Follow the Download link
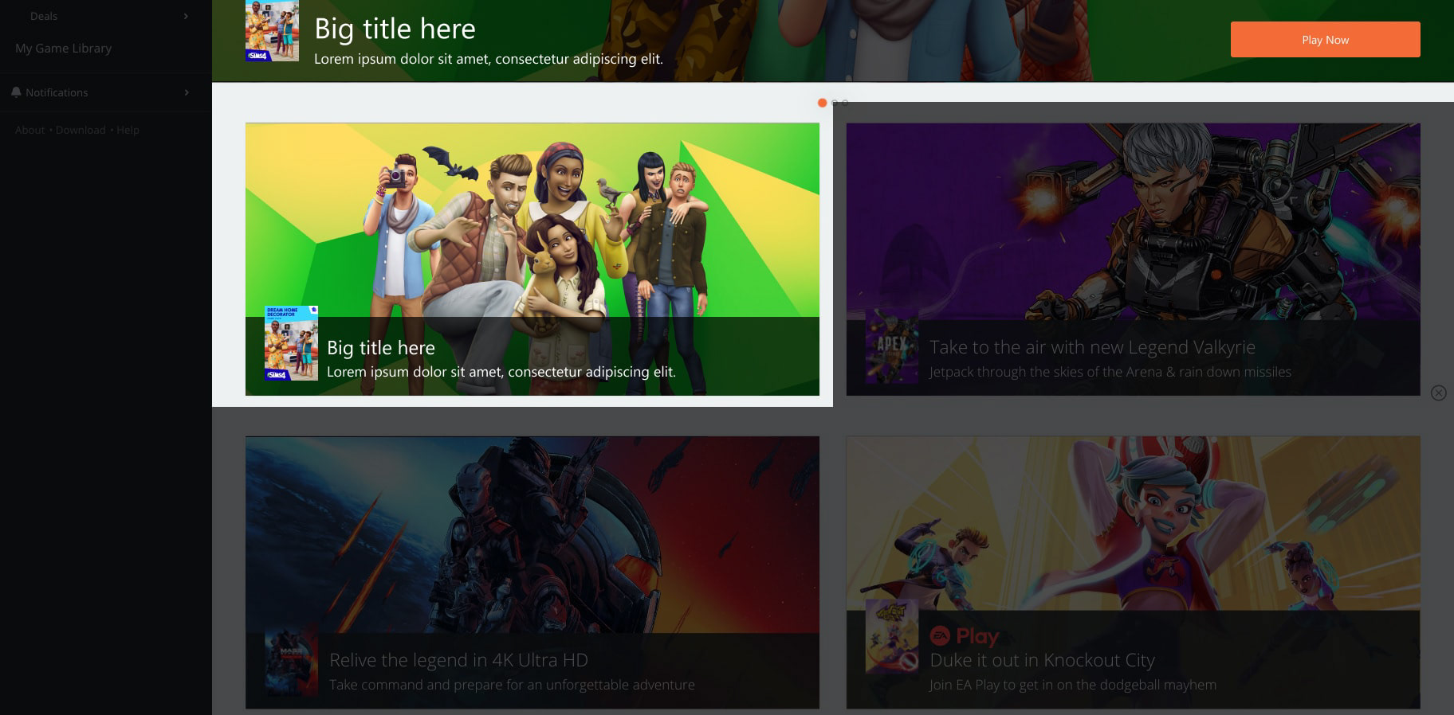The height and width of the screenshot is (715, 1454). pos(81,130)
